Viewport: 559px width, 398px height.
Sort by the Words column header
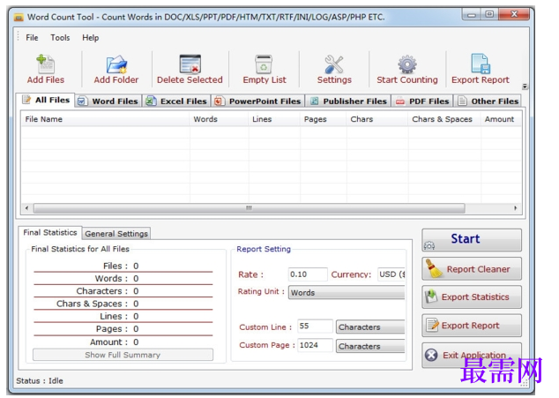(x=219, y=119)
